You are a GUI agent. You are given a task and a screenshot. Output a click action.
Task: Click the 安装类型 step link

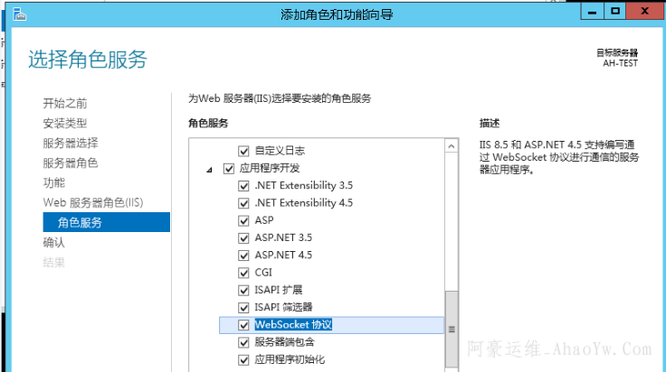[x=65, y=123]
